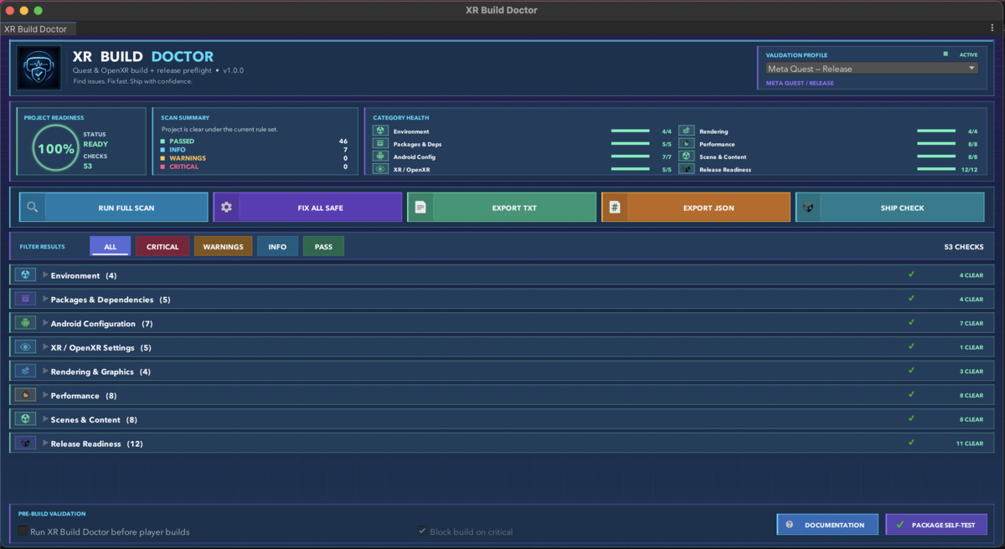Open the Validation Profile dropdown
The width and height of the screenshot is (1005, 549).
(872, 69)
